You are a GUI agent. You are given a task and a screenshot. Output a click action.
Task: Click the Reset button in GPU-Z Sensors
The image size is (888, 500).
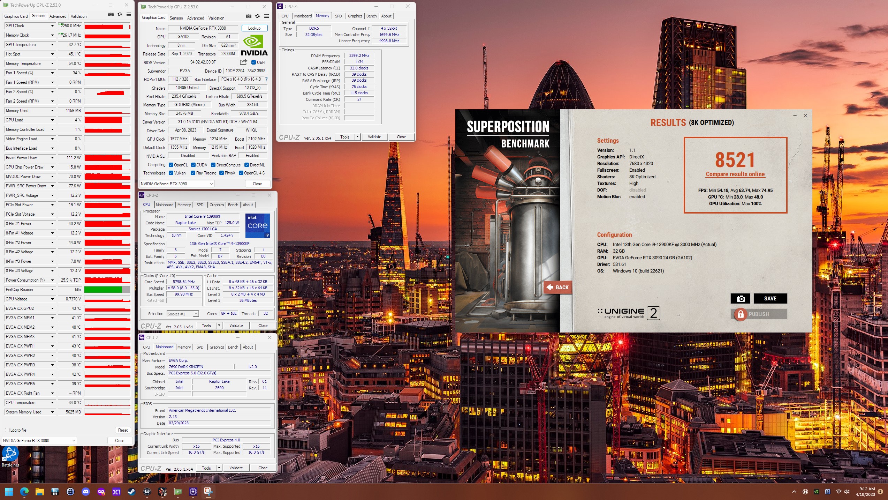(123, 430)
